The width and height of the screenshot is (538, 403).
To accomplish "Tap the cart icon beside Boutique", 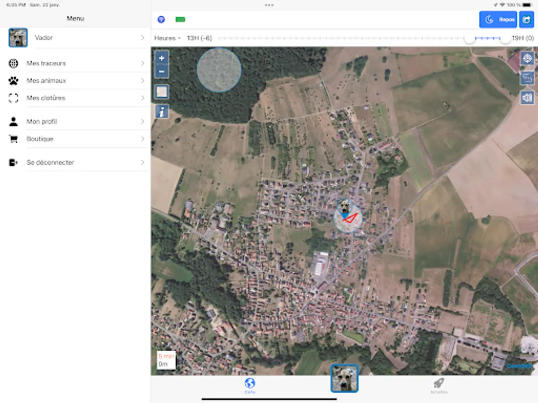I will [x=13, y=139].
